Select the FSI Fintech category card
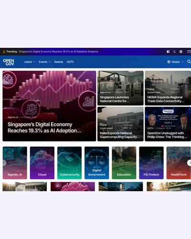The height and width of the screenshot is (239, 191). [151, 163]
